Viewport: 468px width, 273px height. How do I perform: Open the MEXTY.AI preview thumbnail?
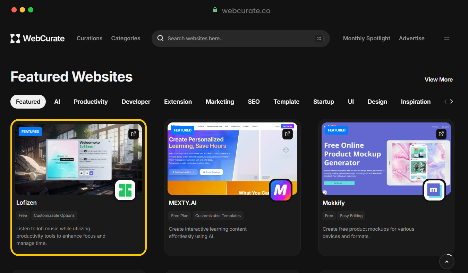pyautogui.click(x=232, y=159)
